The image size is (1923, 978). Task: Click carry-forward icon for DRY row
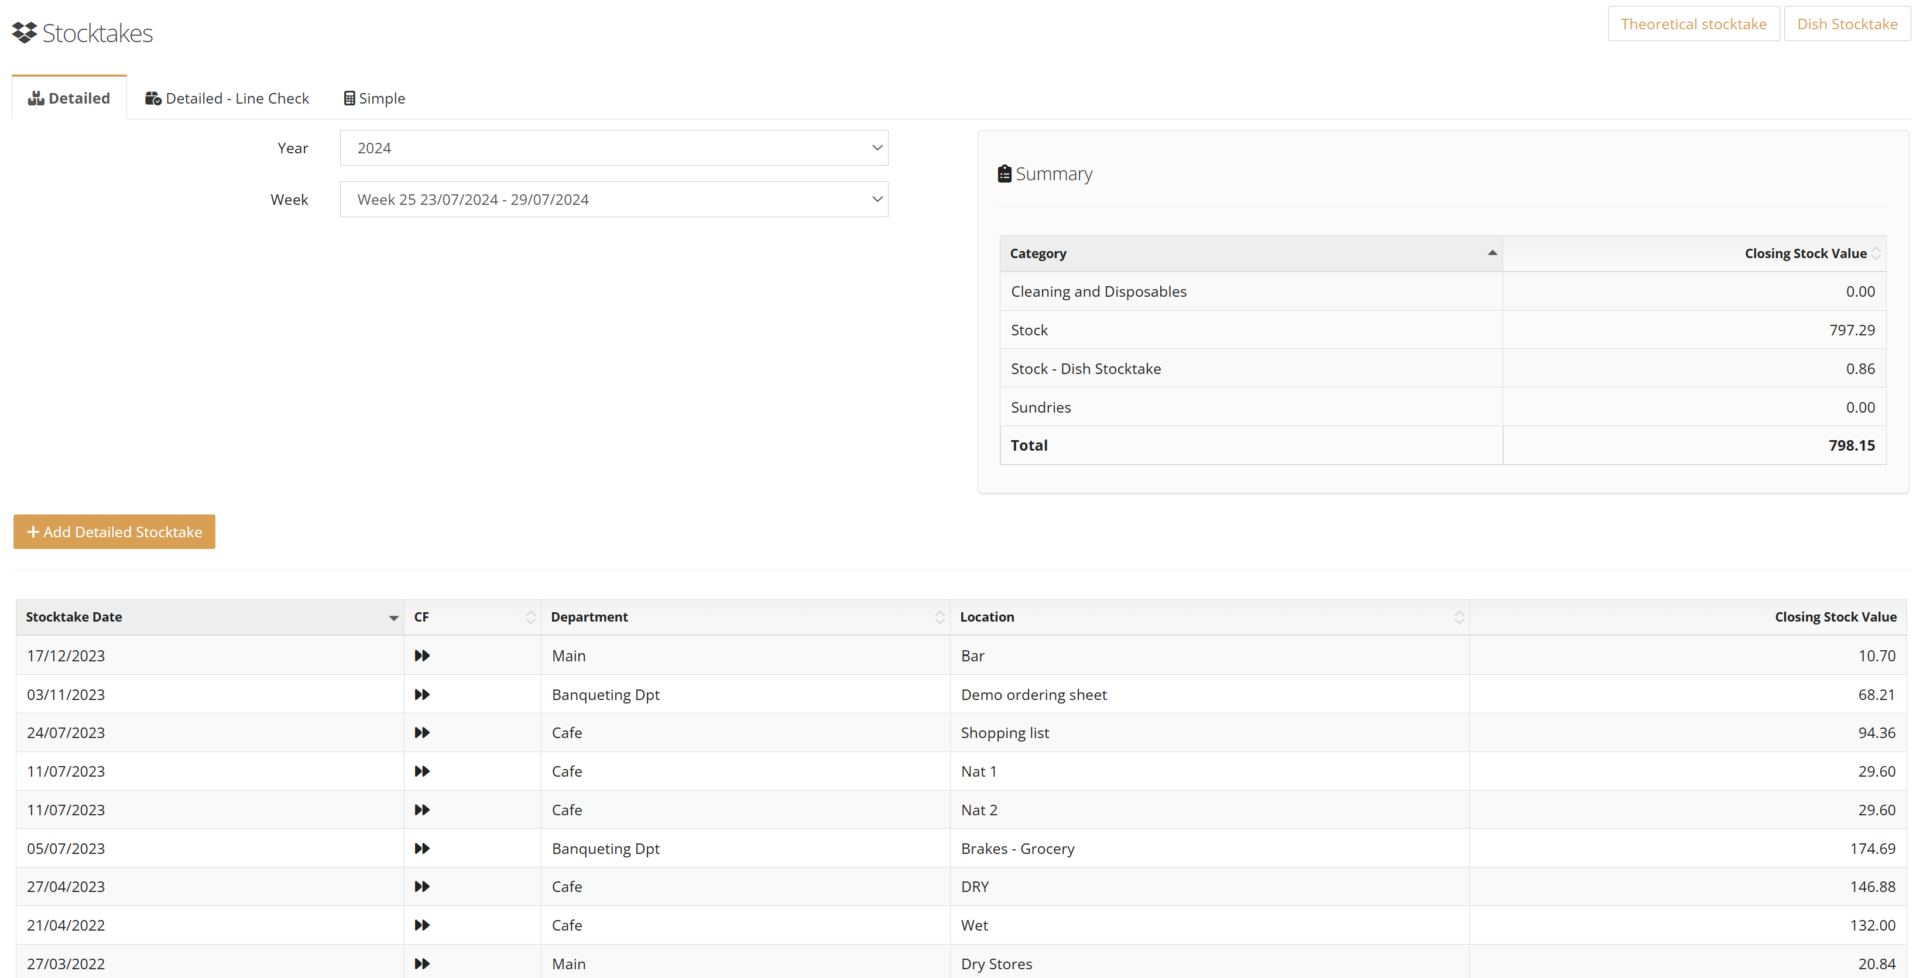(x=422, y=887)
